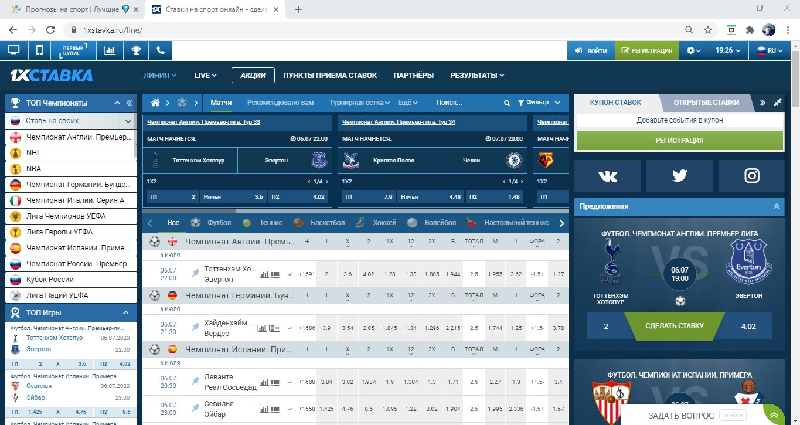Pin the Тоттенхэм Хотспур – Эвертон match
The height and width of the screenshot is (425, 800).
[x=195, y=274]
